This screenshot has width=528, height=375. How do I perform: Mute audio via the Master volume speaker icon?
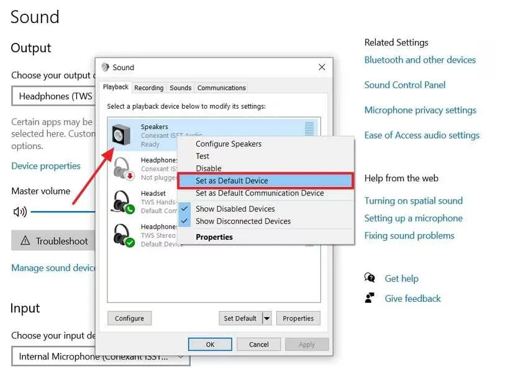[x=19, y=211]
